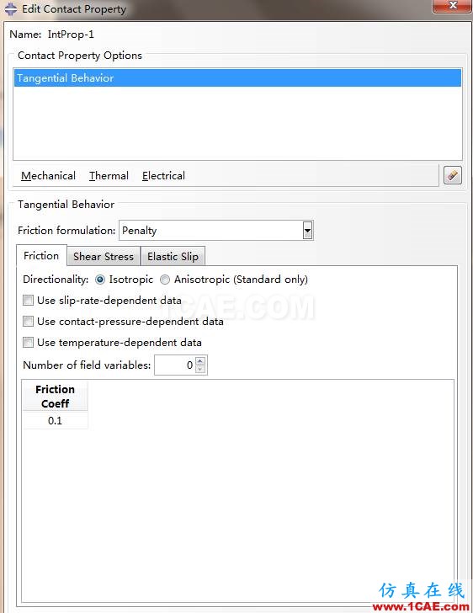Click the eraser delete-option icon
The image size is (473, 613).
coord(453,175)
